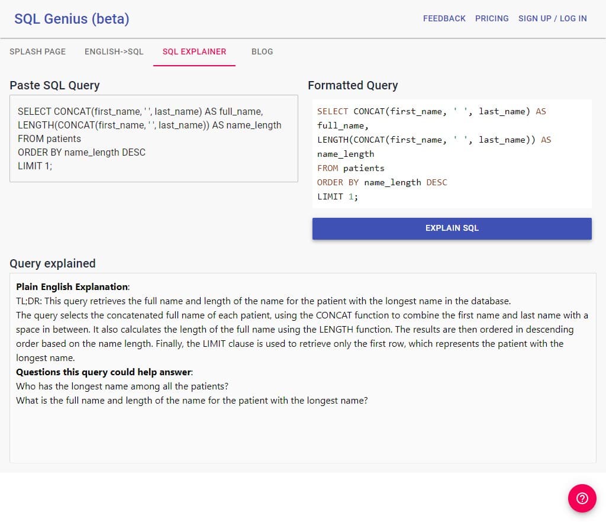The width and height of the screenshot is (606, 522).
Task: Go to the Pricing page
Action: coord(492,19)
